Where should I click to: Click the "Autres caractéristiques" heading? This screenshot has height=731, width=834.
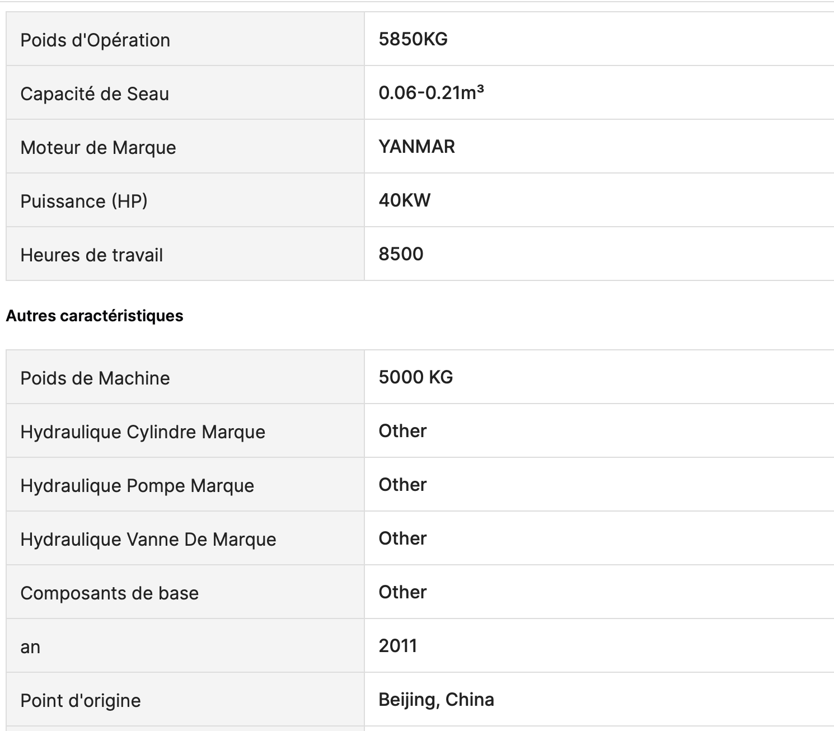(95, 316)
